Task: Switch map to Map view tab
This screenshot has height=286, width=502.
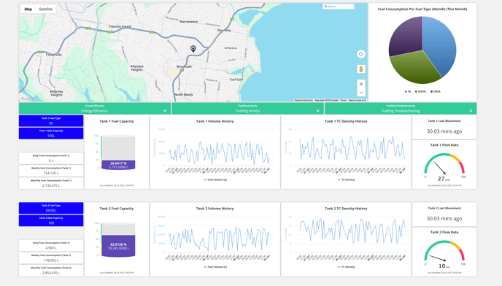Action: point(28,9)
